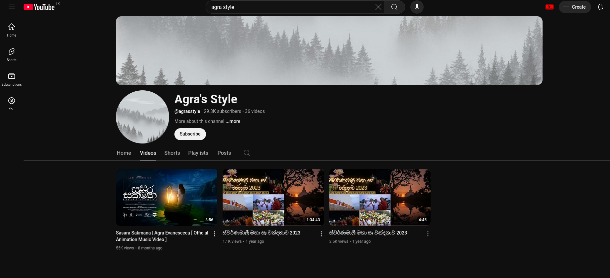Open the You section in sidebar
610x278 pixels.
click(x=12, y=104)
